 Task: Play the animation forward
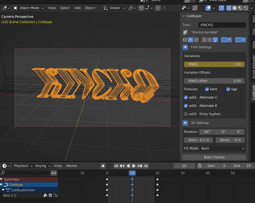pyautogui.click(x=134, y=166)
